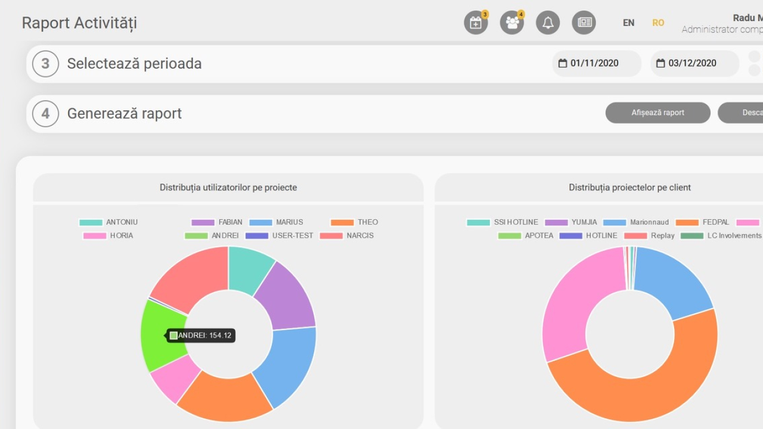Open the calendar-plus icon in header

pos(476,23)
